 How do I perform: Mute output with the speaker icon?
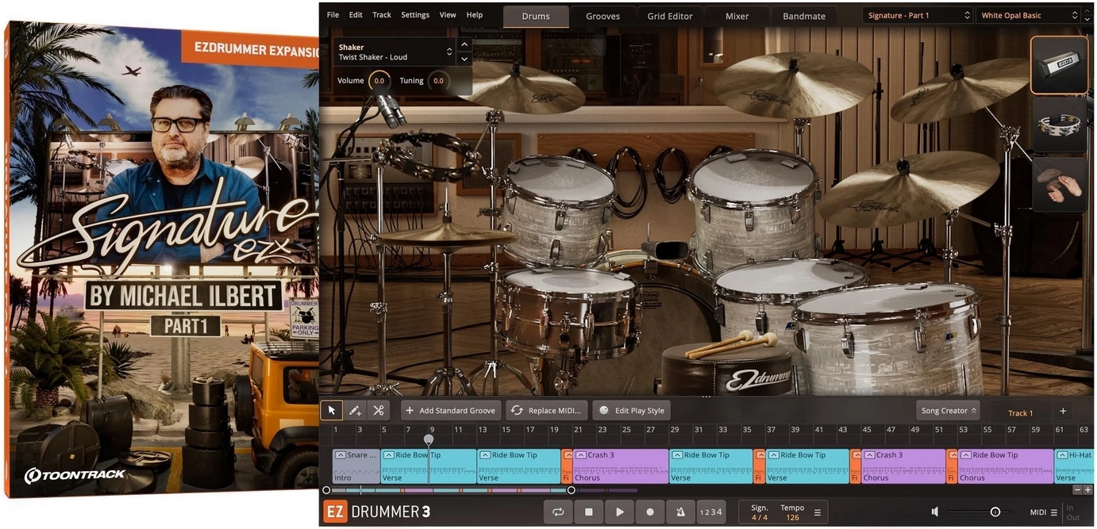pos(936,512)
